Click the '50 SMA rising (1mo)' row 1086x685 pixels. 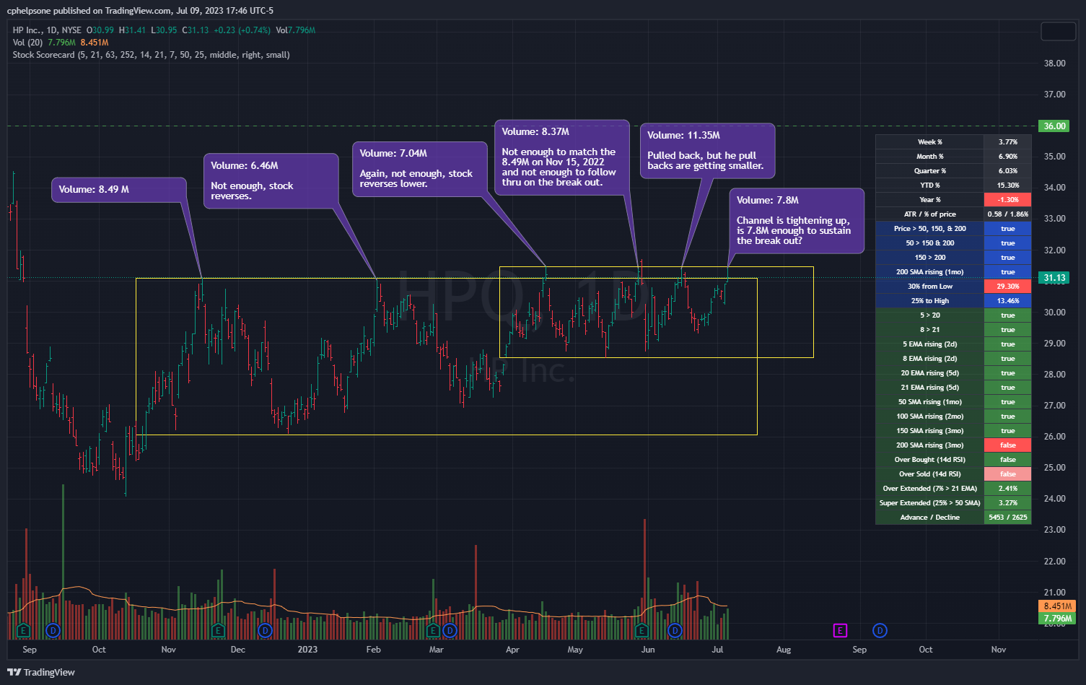coord(953,402)
